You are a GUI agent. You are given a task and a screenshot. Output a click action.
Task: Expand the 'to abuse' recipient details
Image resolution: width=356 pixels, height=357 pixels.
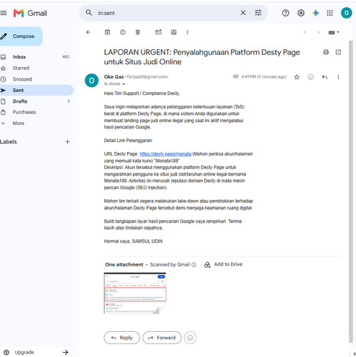coord(124,84)
